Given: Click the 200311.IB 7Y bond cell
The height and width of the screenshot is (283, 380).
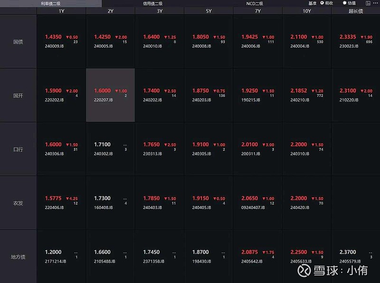Looking at the screenshot, I should 257,149.
